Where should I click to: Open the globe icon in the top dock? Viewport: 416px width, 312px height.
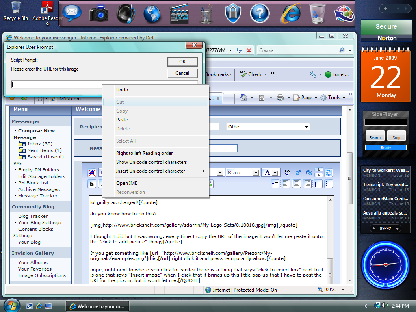click(x=152, y=14)
